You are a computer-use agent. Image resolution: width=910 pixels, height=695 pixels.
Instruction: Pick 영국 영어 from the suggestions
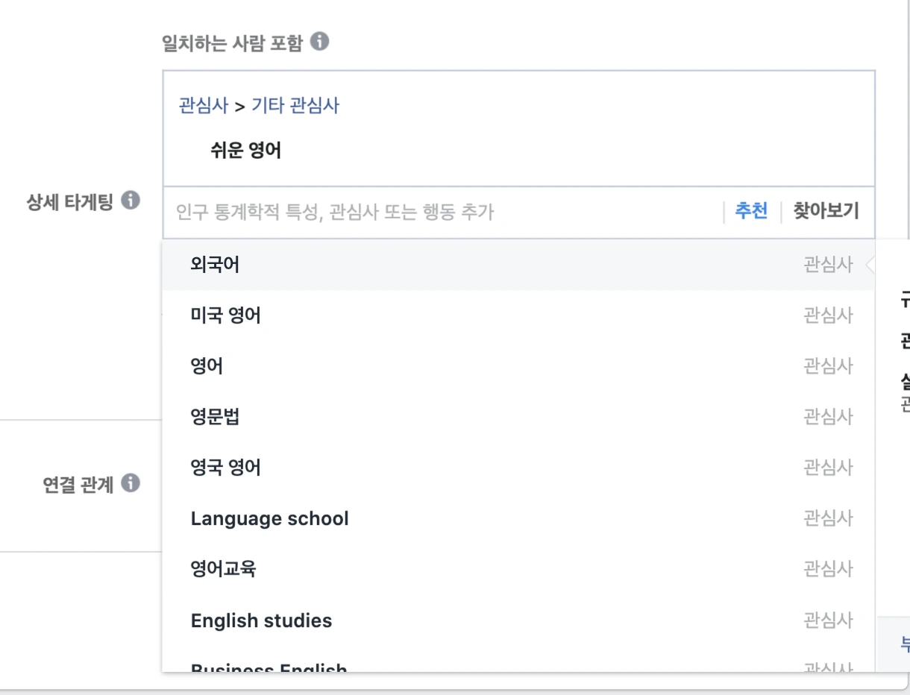[225, 468]
